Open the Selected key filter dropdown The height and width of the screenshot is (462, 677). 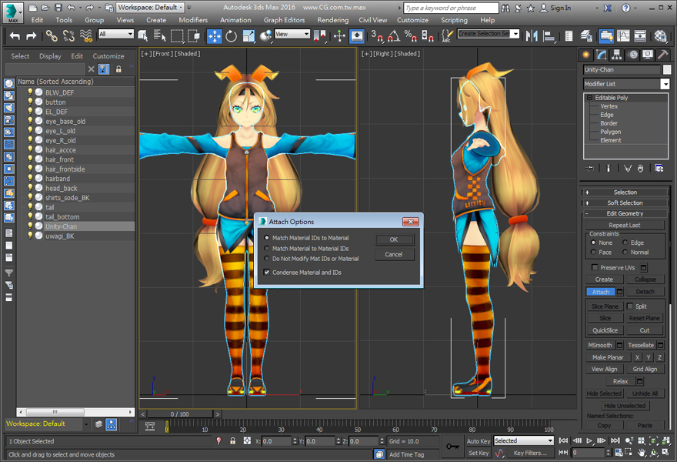pyautogui.click(x=550, y=440)
